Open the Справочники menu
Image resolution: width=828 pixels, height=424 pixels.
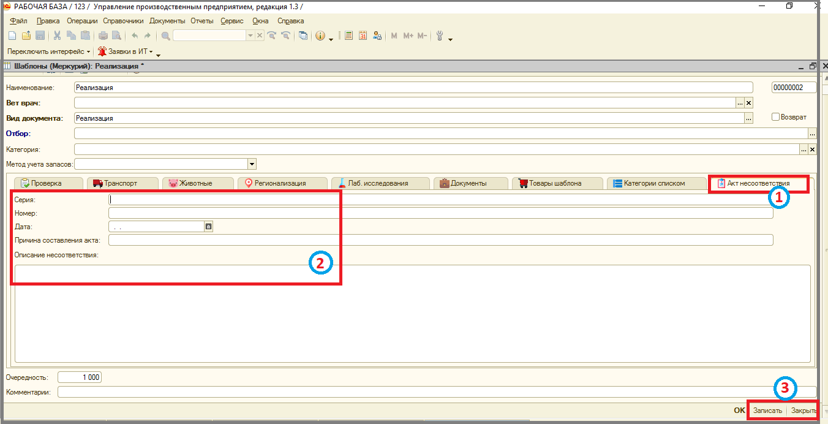tap(123, 21)
